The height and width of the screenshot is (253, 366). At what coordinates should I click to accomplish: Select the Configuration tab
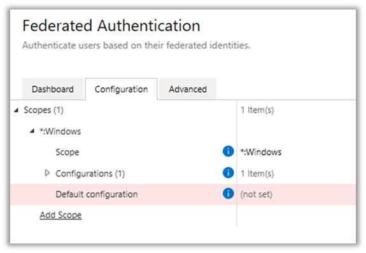coord(121,89)
